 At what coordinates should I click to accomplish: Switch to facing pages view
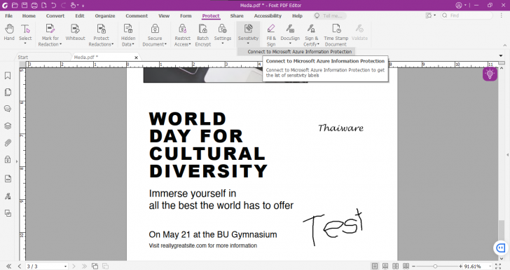(x=396, y=266)
